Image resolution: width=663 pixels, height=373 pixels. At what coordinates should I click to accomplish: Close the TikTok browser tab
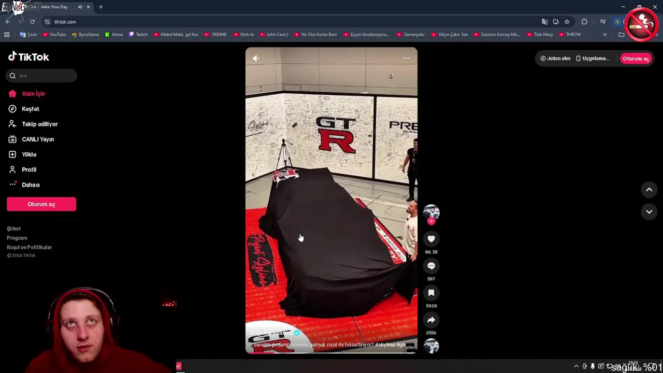point(88,7)
